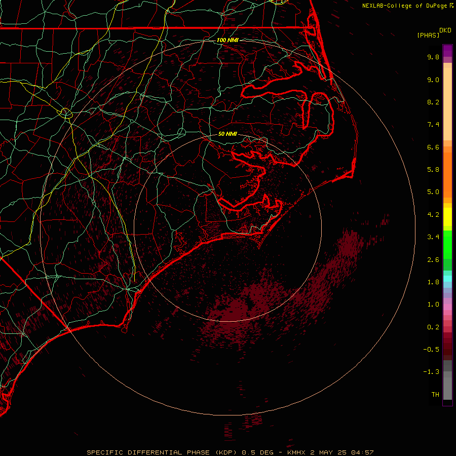Image resolution: width=456 pixels, height=456 pixels.
Task: Click the '3.4' value on the color scale
Action: point(433,237)
